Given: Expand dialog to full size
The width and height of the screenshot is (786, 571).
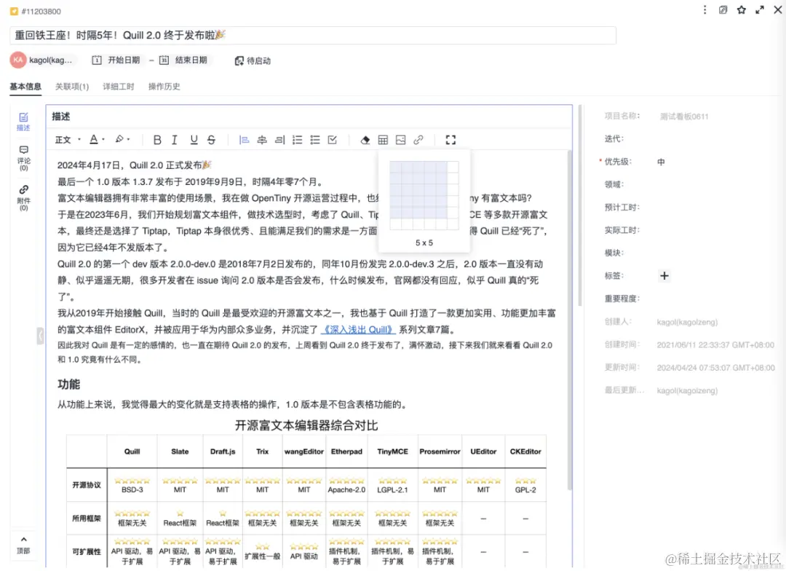Looking at the screenshot, I should pyautogui.click(x=760, y=10).
